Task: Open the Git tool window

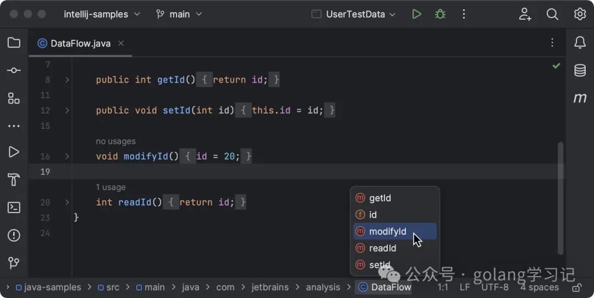Action: coord(14,263)
